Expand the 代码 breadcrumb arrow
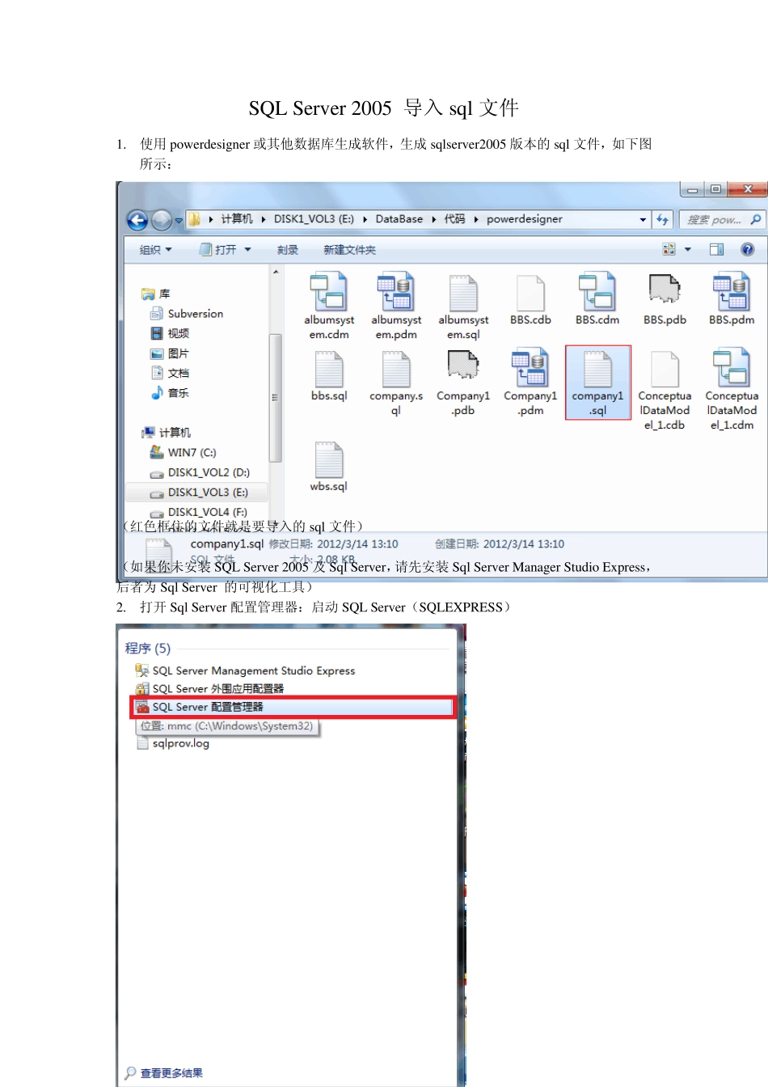 [476, 219]
